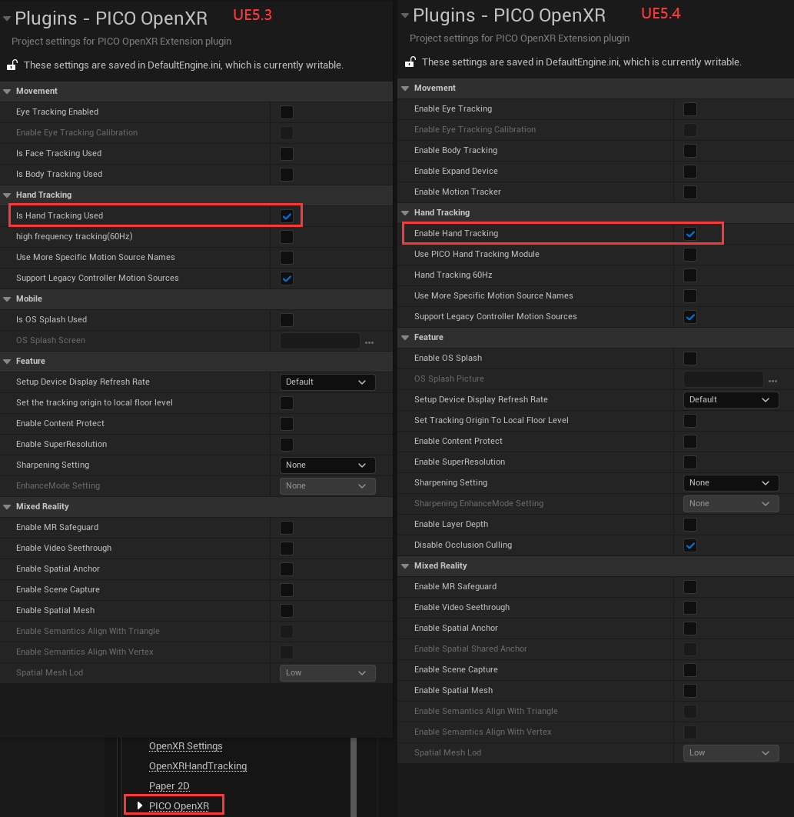The width and height of the screenshot is (794, 817).
Task: Collapse Feature section in UE5.4 panel
Action: [405, 338]
